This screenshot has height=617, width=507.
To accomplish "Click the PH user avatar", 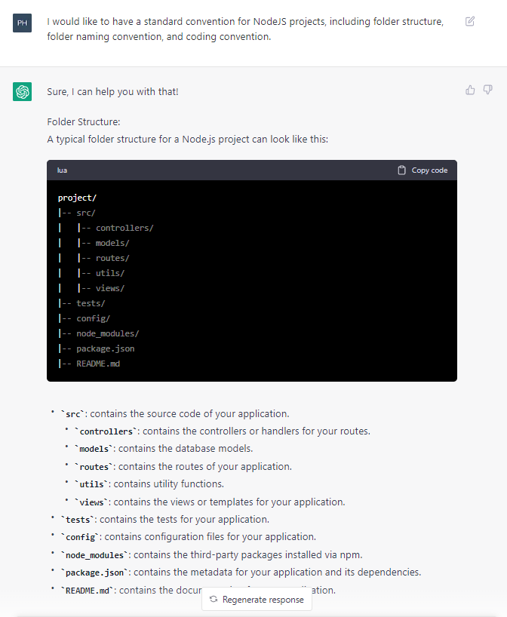I will pyautogui.click(x=23, y=23).
